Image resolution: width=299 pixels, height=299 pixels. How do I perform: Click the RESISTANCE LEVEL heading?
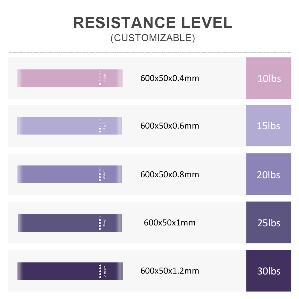coord(153,23)
